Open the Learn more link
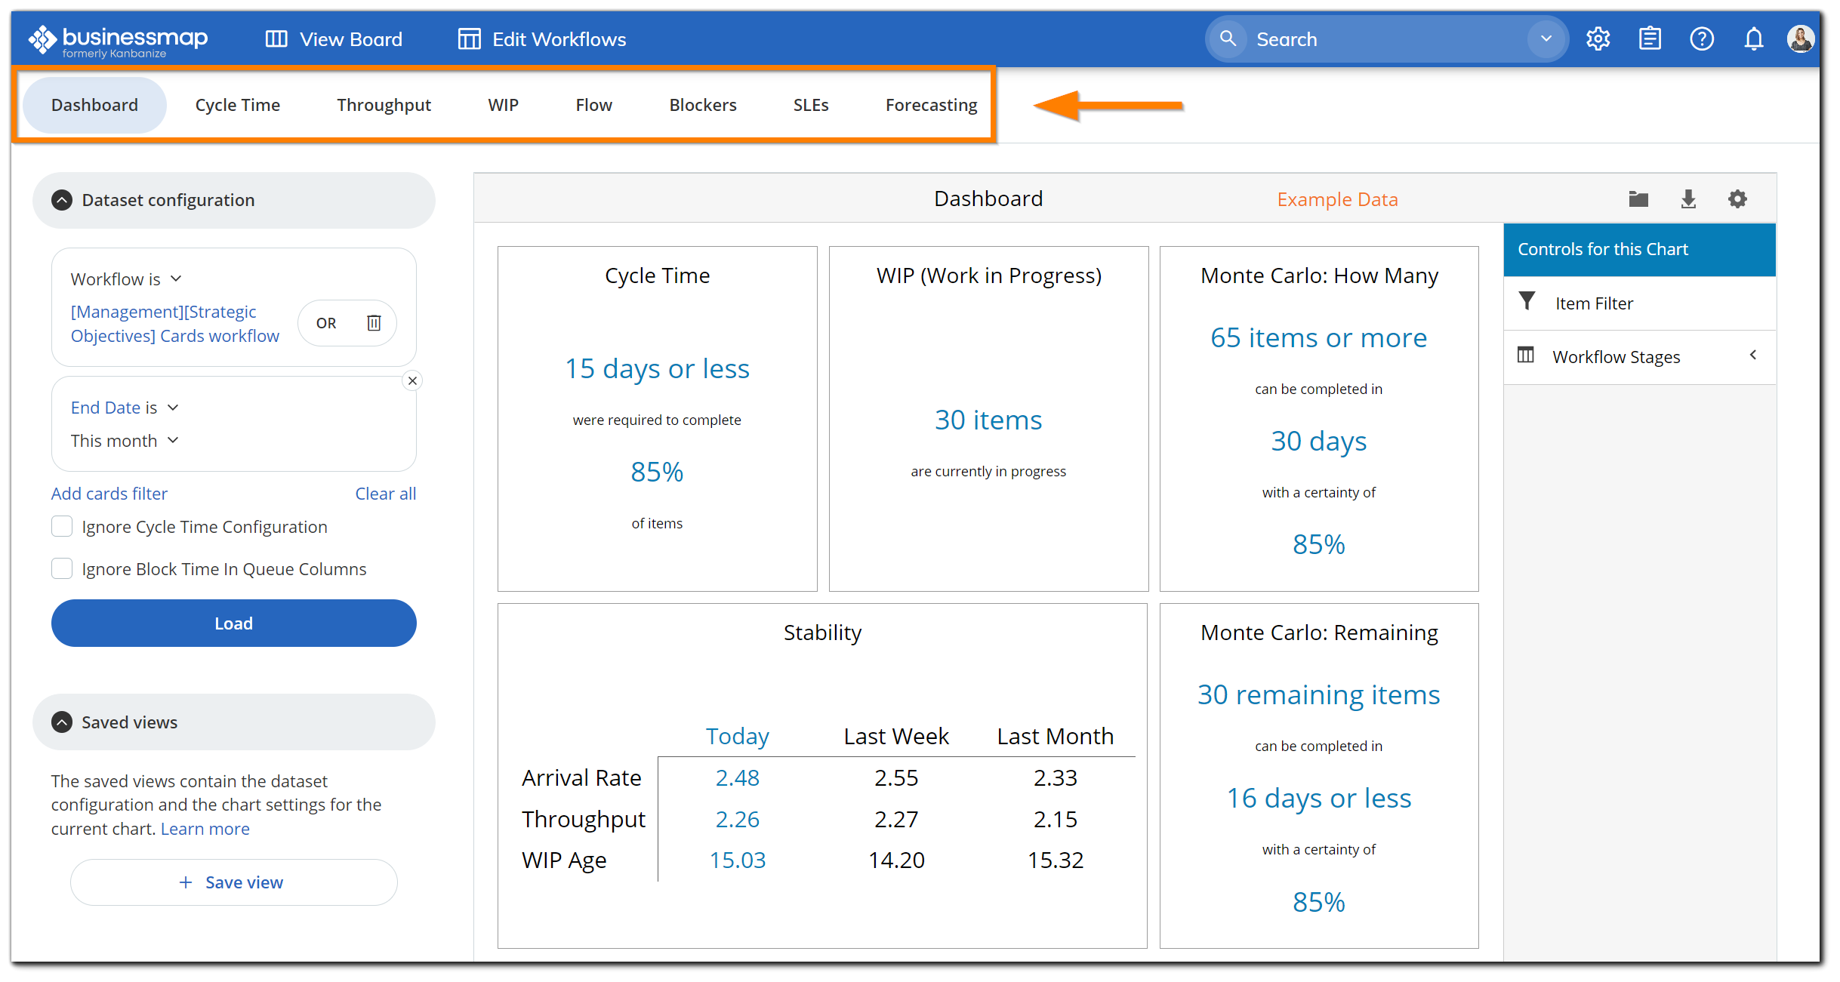This screenshot has width=1840, height=982. 204,828
